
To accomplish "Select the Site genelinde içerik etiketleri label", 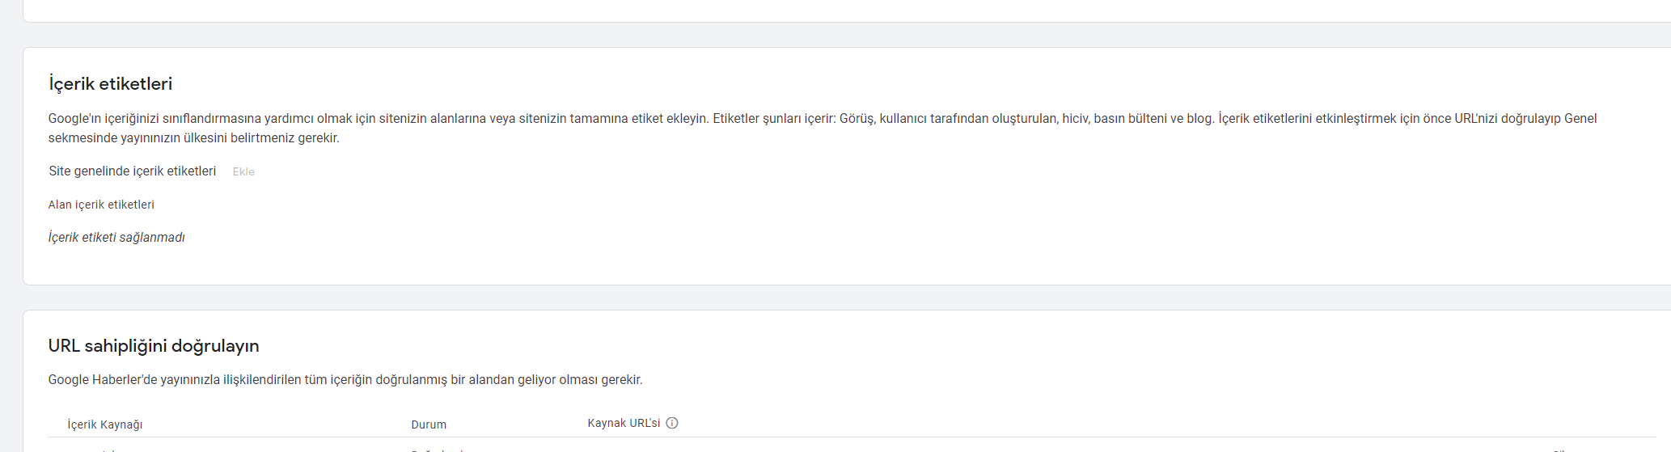I will tap(132, 171).
